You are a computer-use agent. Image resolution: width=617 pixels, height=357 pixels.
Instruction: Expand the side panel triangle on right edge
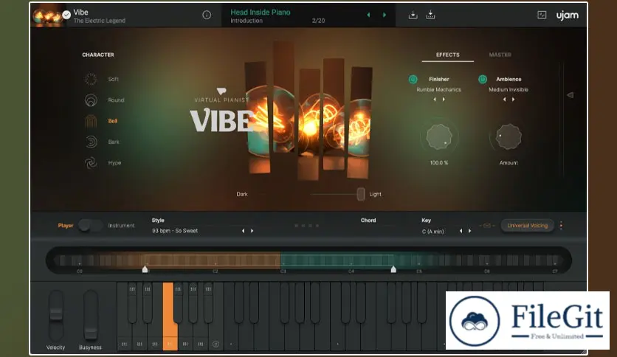(570, 95)
